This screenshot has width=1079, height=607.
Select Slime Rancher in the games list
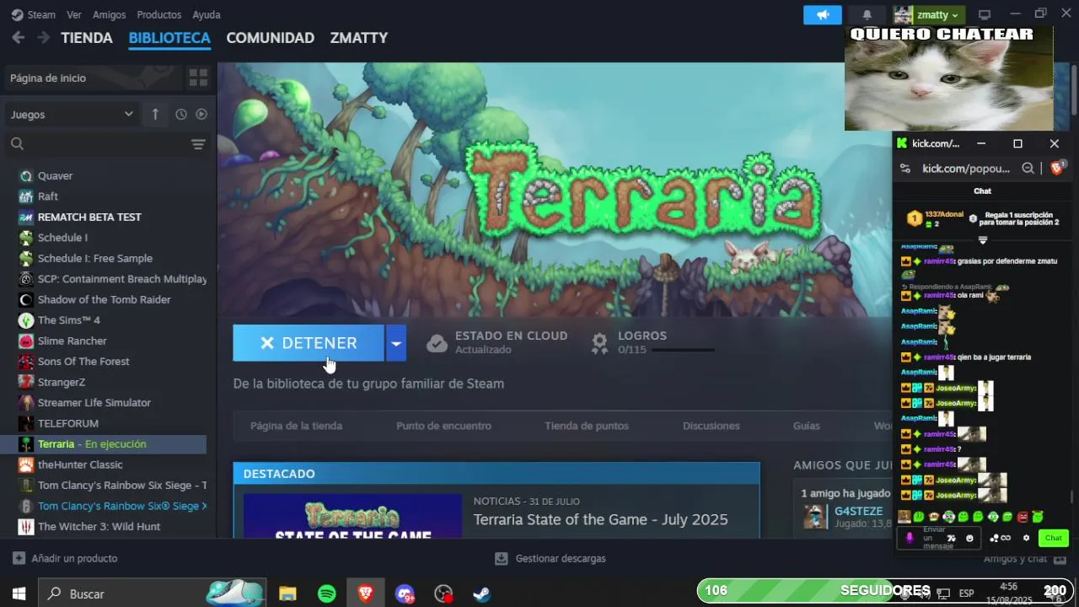(72, 341)
